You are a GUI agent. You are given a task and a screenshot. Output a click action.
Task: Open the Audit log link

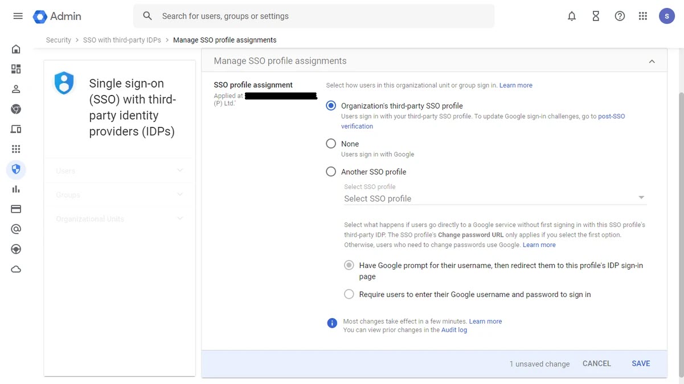pos(454,330)
